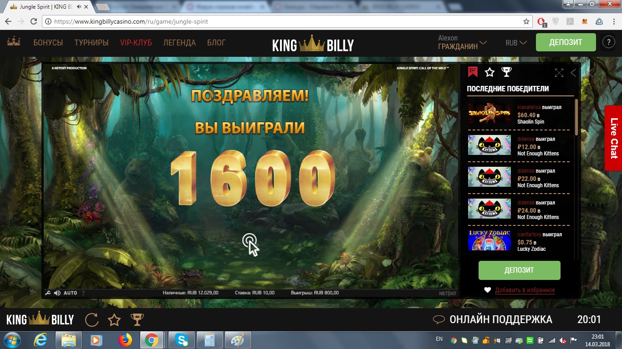Open Paint from the taskbar

click(237, 340)
